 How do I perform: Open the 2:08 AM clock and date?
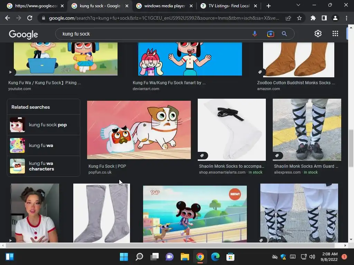[x=329, y=257]
